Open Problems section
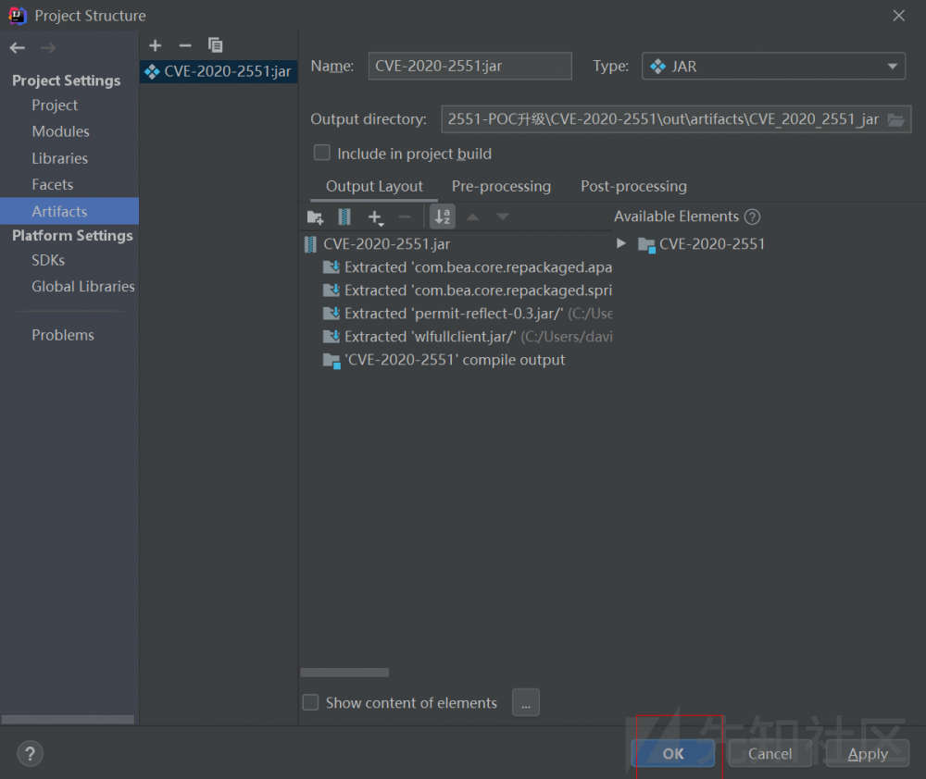The width and height of the screenshot is (926, 779). pos(63,335)
